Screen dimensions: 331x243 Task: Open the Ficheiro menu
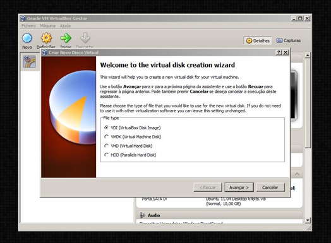28,26
